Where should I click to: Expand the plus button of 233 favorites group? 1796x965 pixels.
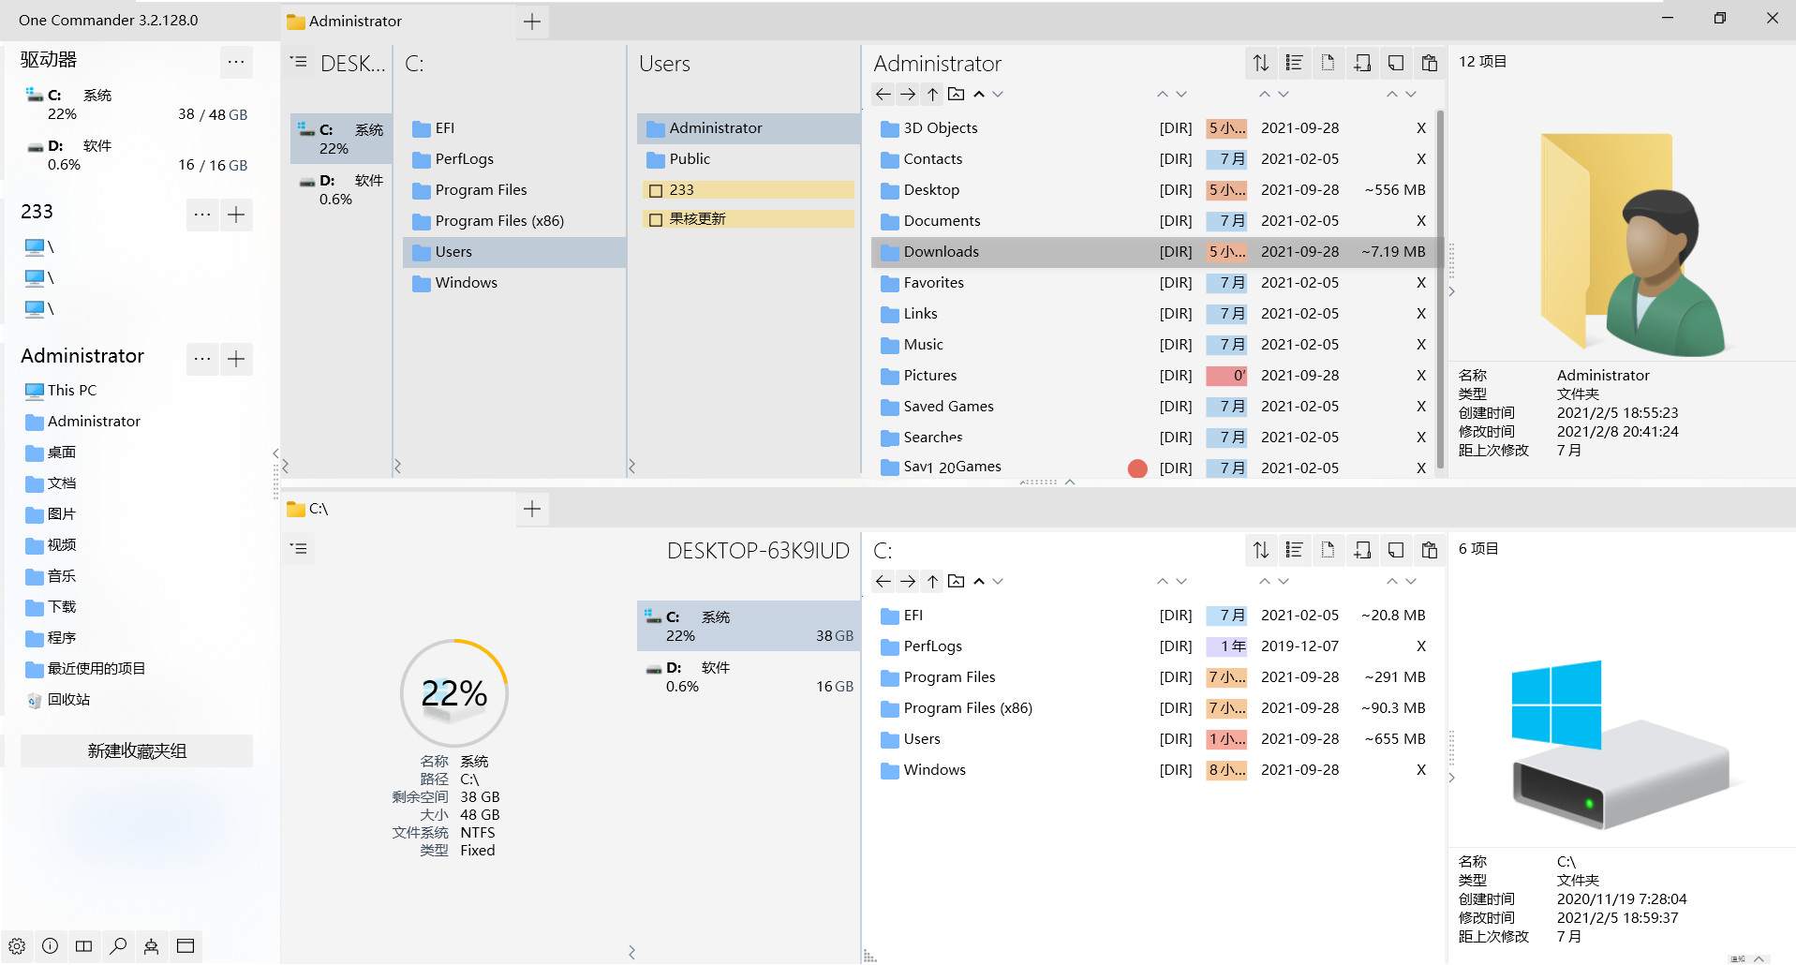coord(236,215)
